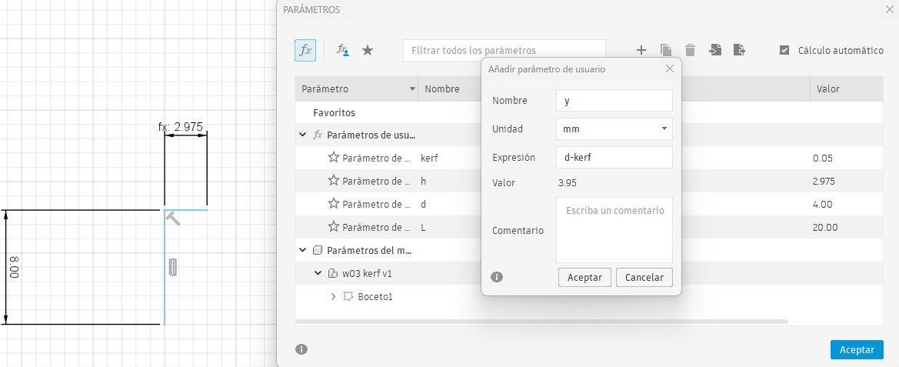Click the export parameters icon
The image size is (899, 367).
[x=740, y=50]
